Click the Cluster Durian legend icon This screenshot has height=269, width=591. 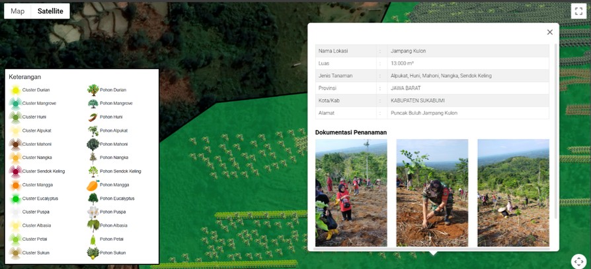(15, 90)
